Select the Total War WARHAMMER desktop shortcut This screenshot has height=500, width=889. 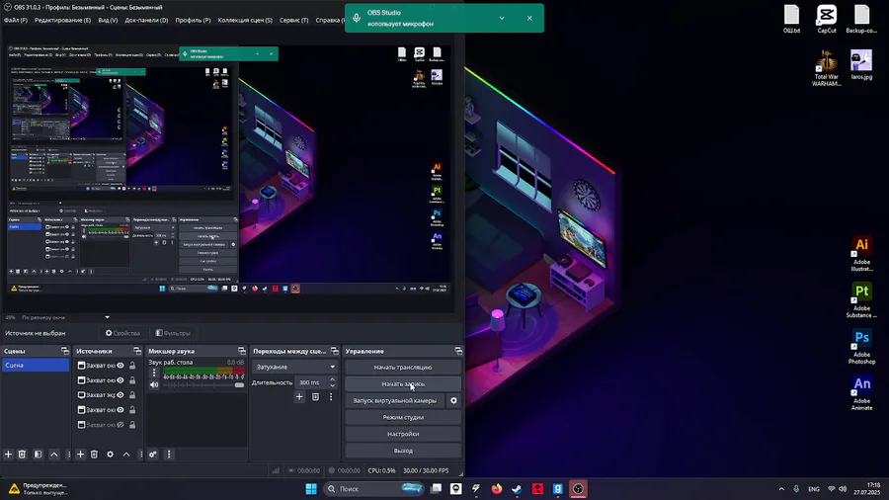(826, 68)
